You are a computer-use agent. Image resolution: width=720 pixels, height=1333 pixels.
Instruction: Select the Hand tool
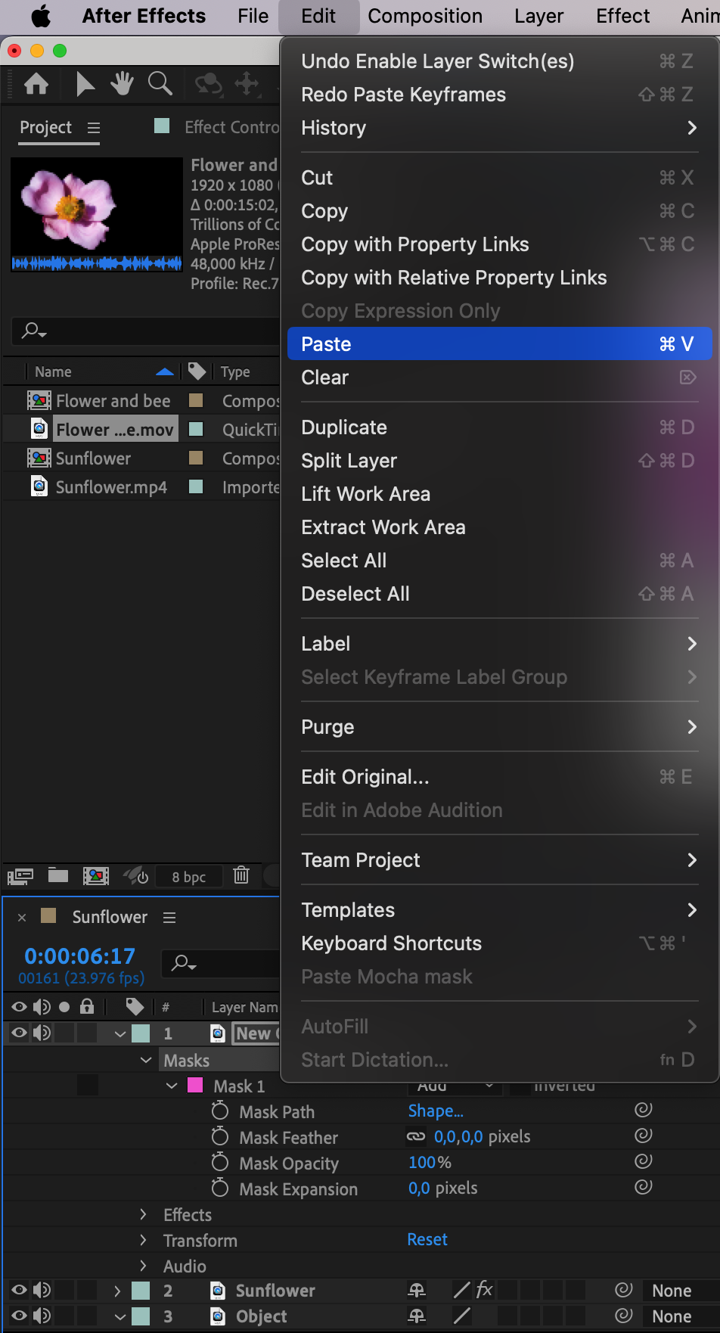pos(122,84)
